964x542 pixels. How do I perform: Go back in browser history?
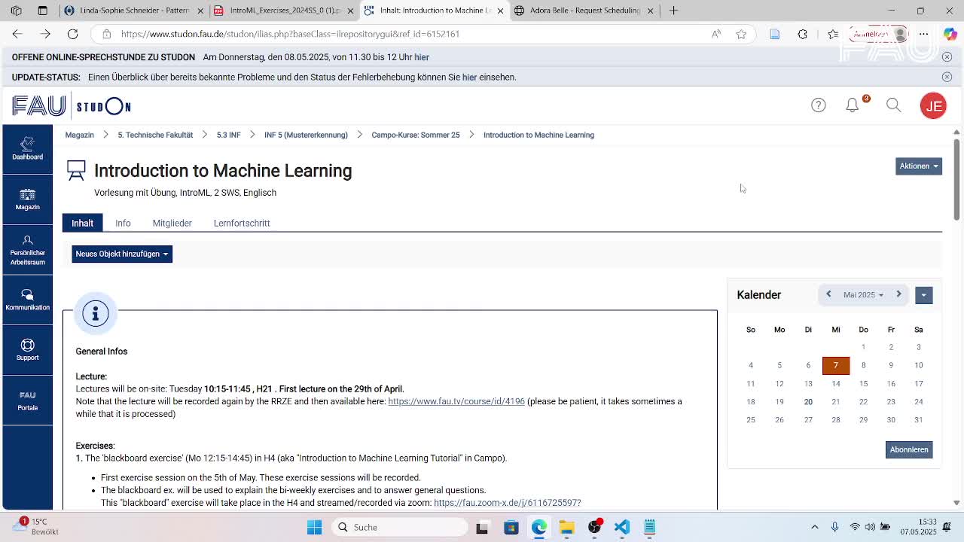[17, 34]
